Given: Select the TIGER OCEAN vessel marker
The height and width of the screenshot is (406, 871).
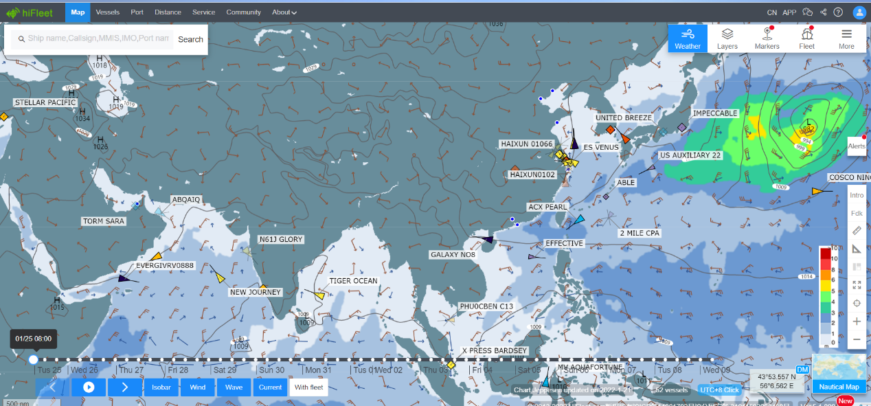Looking at the screenshot, I should coord(319,295).
